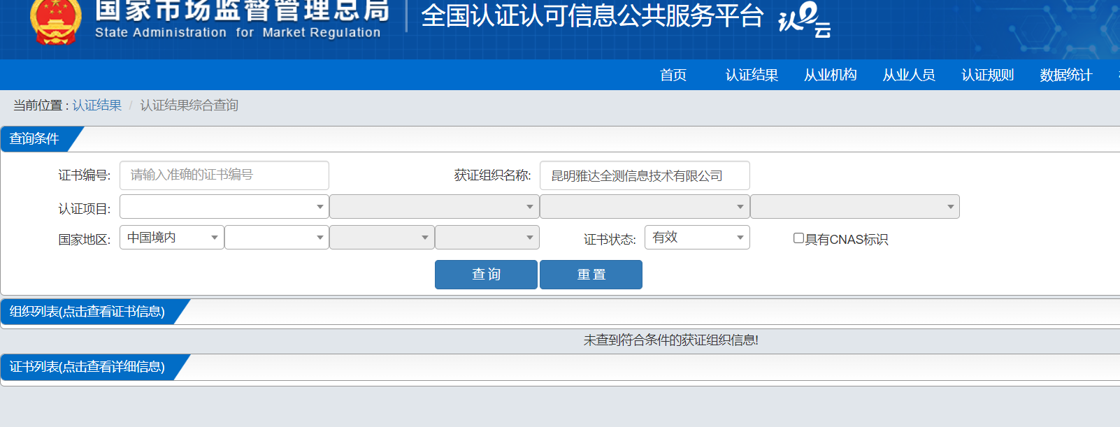Click the 国家地区 label
This screenshot has width=1120, height=427.
click(x=84, y=240)
